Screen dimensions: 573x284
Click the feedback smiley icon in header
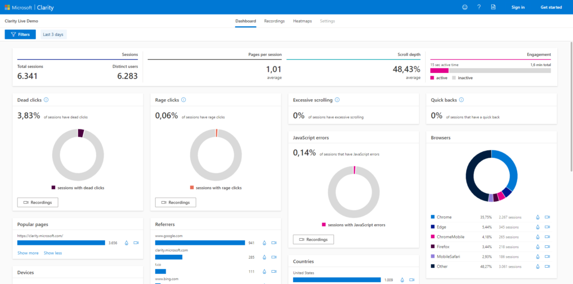pos(465,7)
